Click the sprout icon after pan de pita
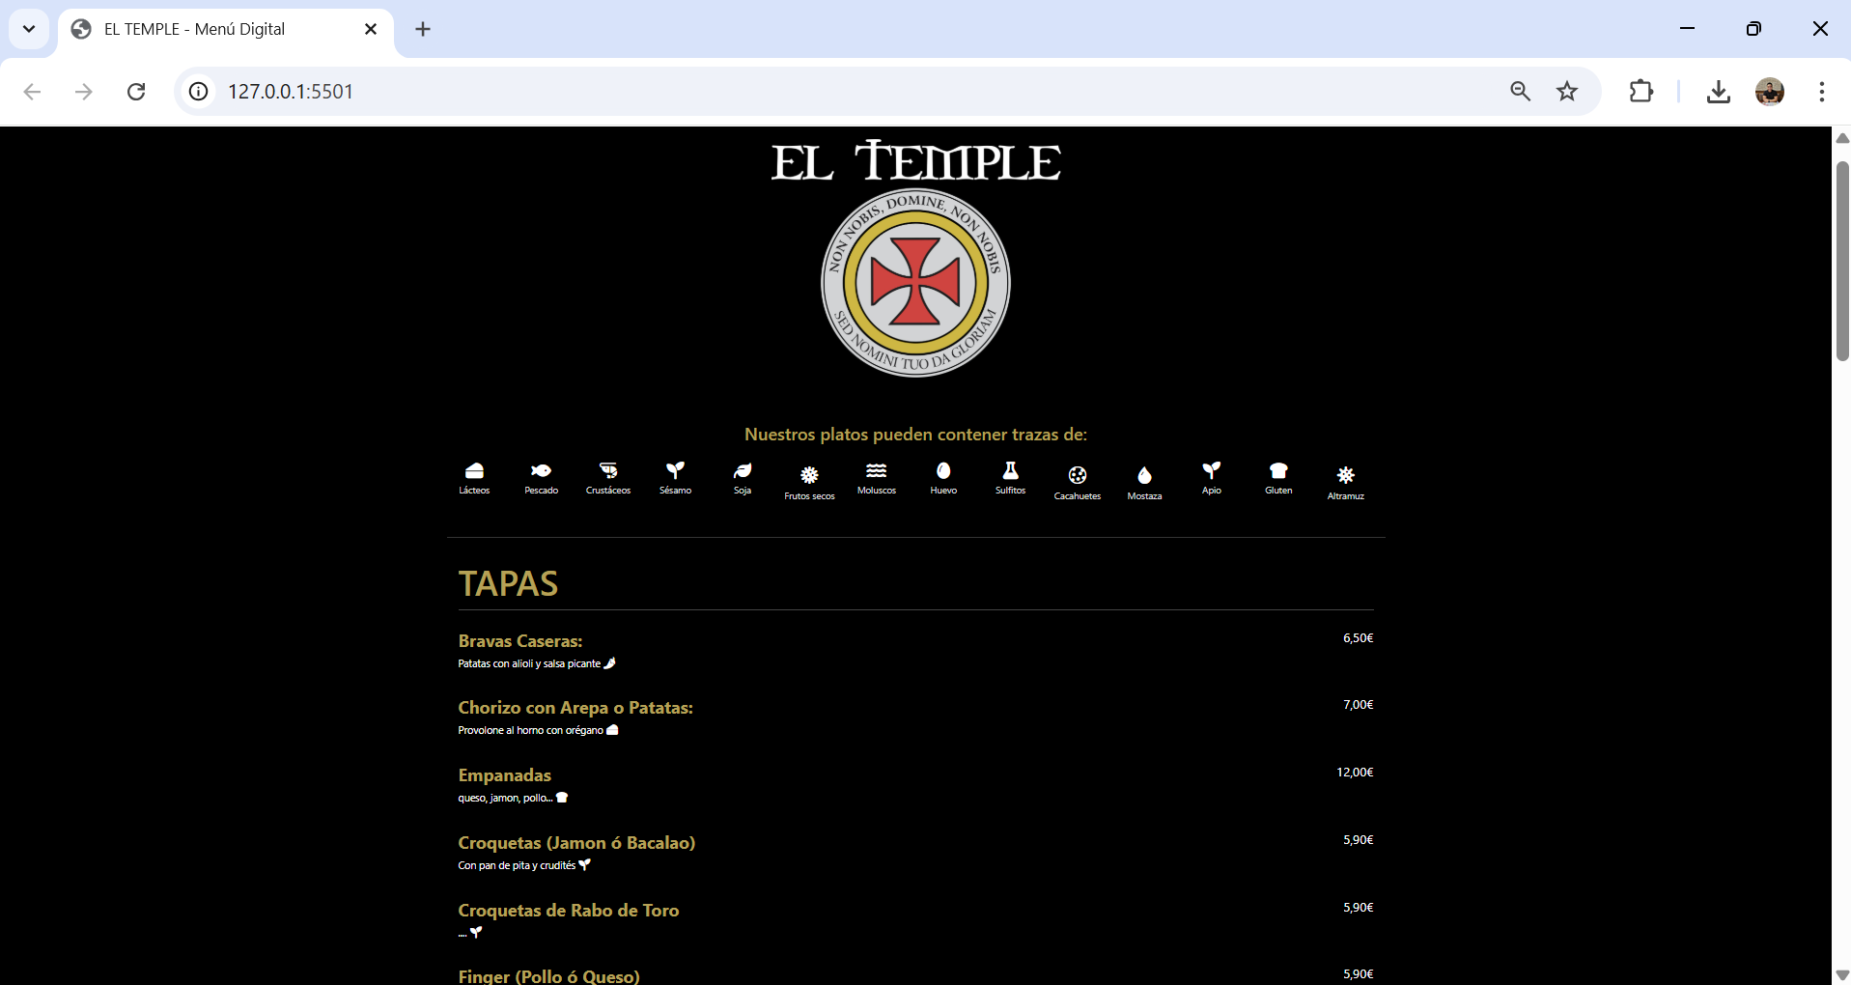This screenshot has width=1851, height=985. tap(584, 865)
